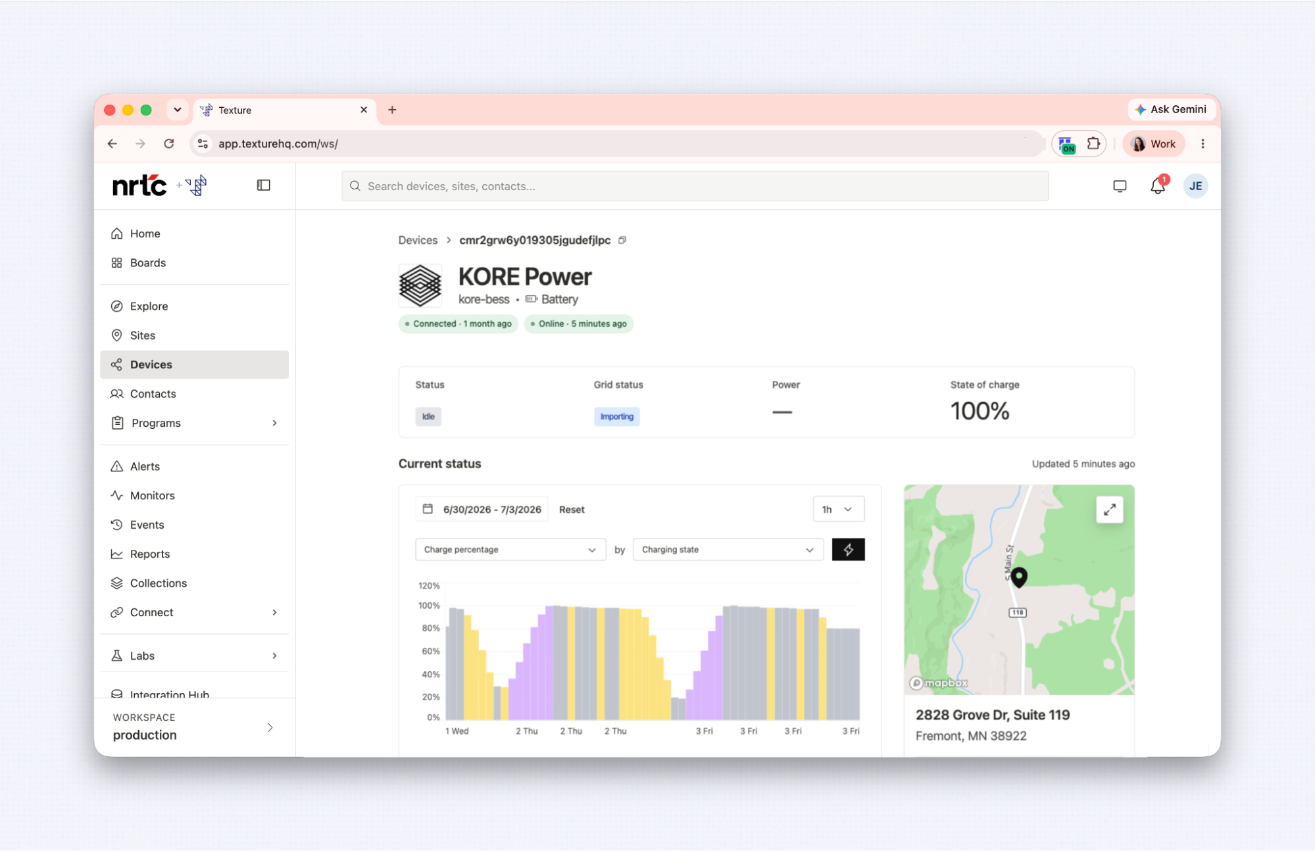Open the tab search dropdown arrow
This screenshot has height=851, width=1315.
click(177, 110)
